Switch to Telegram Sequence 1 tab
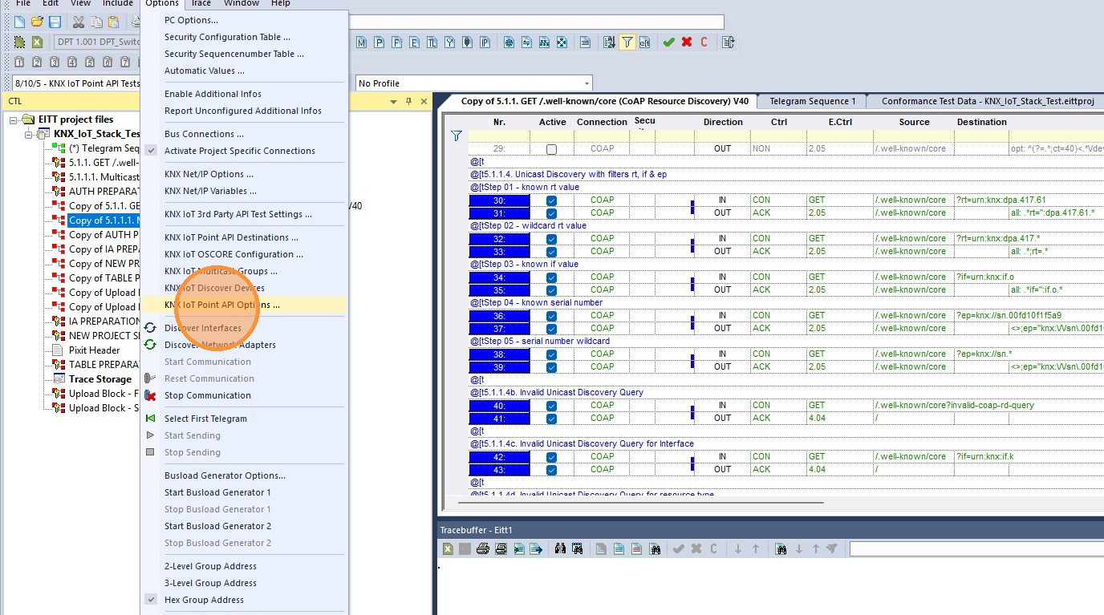The height and width of the screenshot is (615, 1104). pos(812,101)
